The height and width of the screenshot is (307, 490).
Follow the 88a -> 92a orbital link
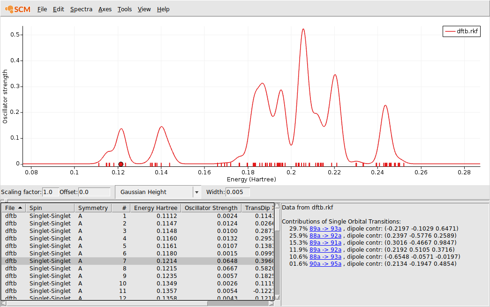(x=325, y=235)
